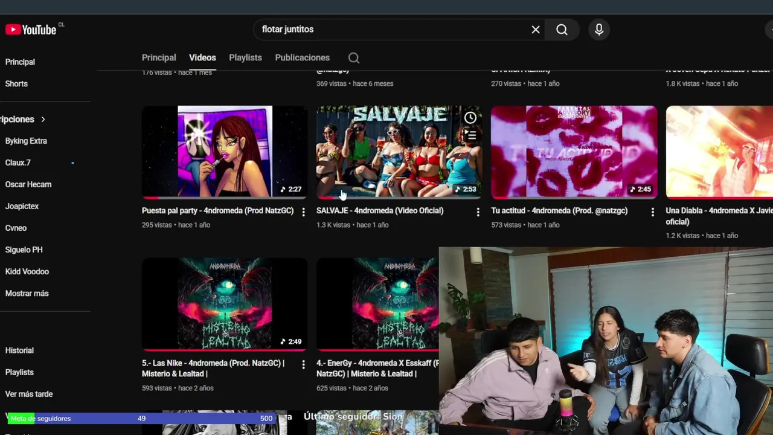Open Claux.7 subscription channel
Viewport: 773px width, 435px height.
click(x=18, y=163)
